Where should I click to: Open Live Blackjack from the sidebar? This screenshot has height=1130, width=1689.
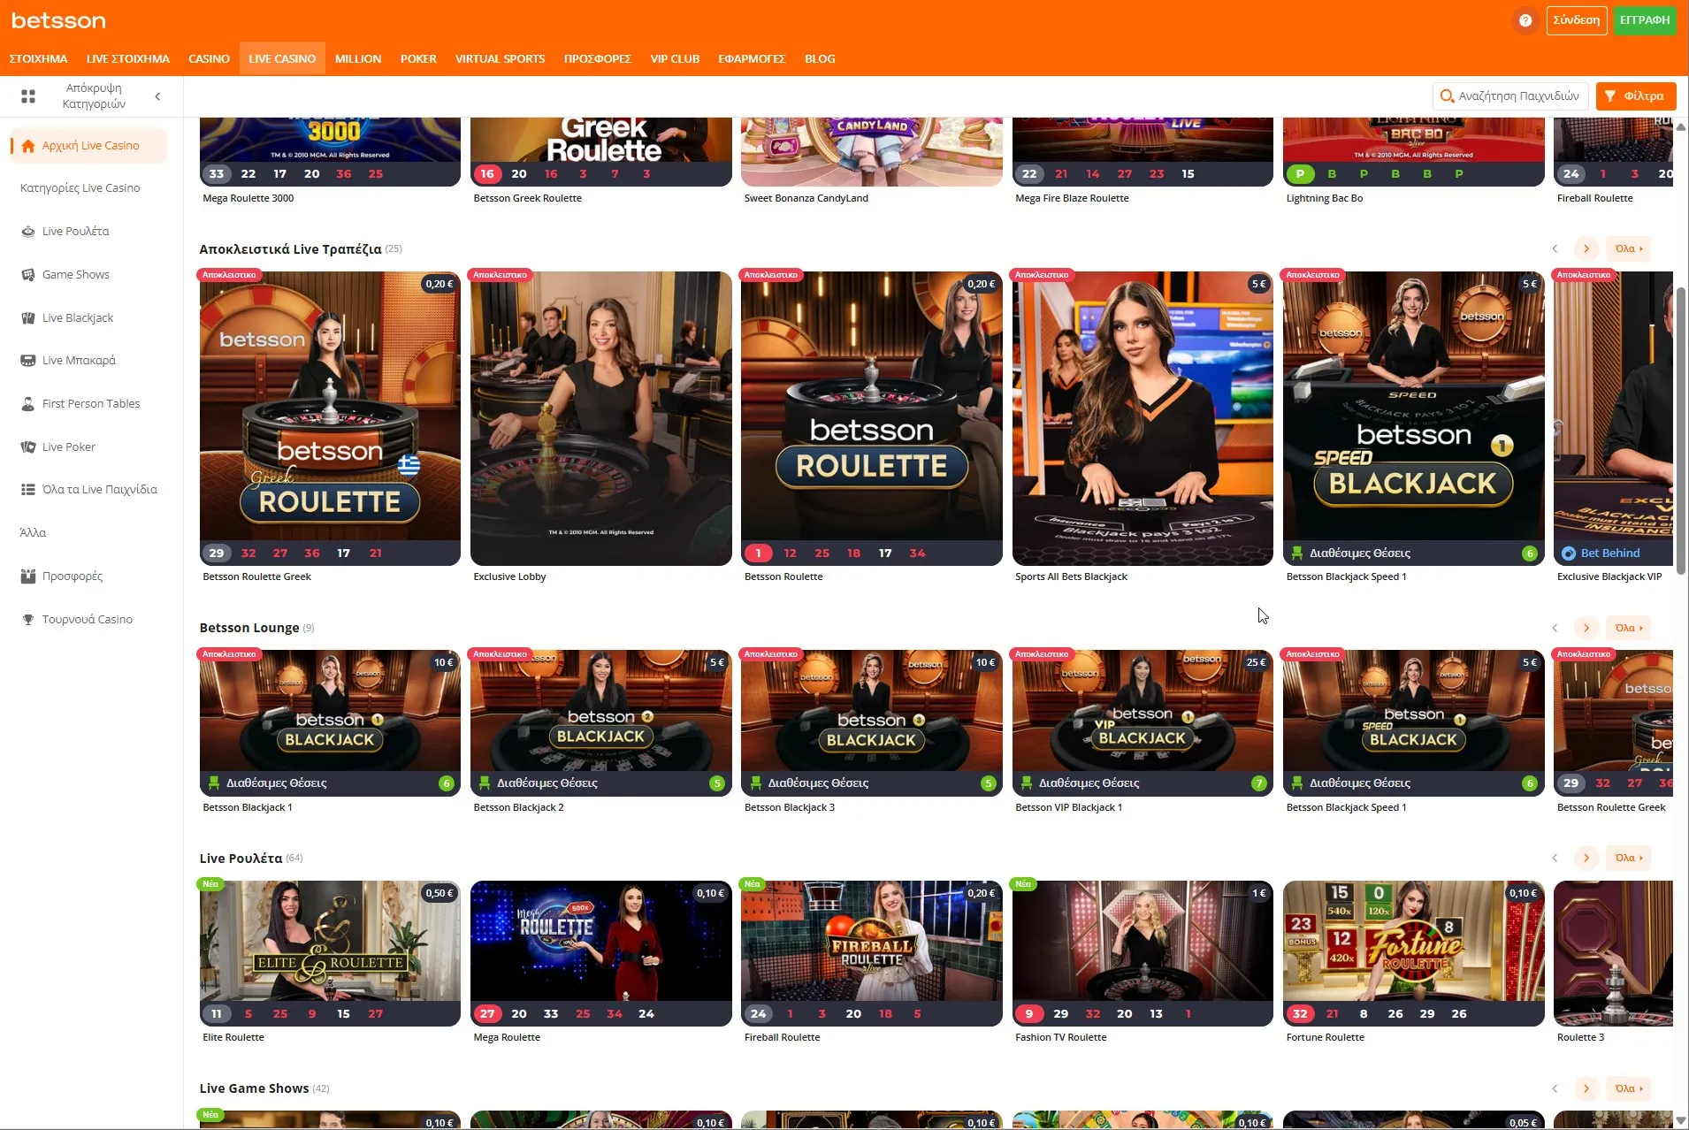pyautogui.click(x=78, y=317)
